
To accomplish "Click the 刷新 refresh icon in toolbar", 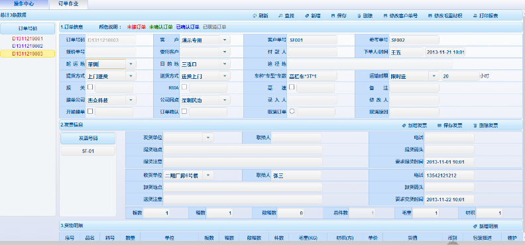I will pos(255,16).
